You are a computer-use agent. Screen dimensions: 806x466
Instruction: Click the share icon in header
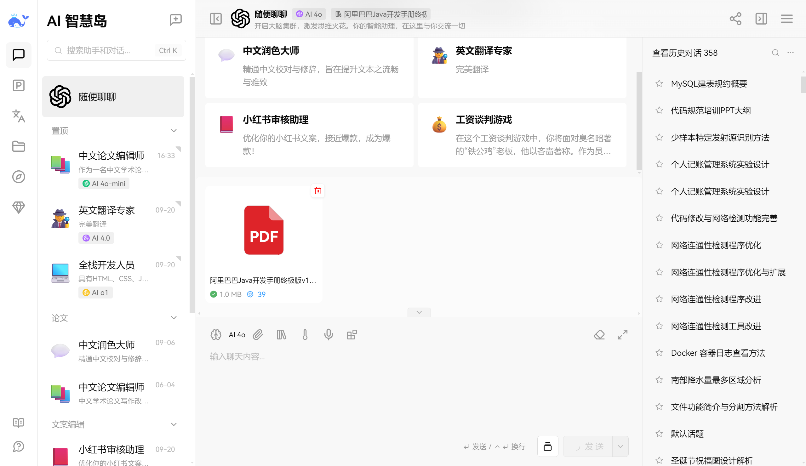coord(735,19)
